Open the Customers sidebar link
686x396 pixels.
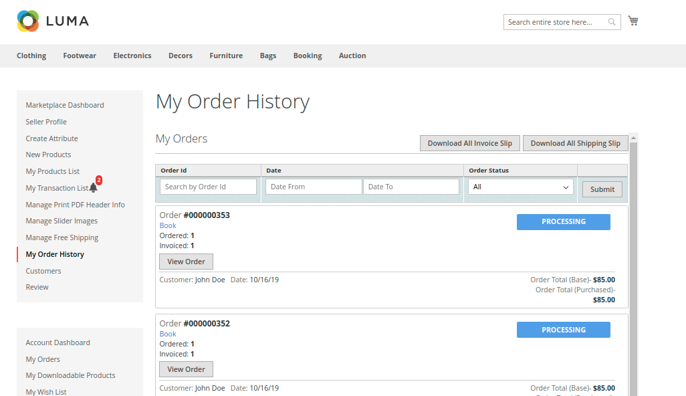tap(43, 270)
